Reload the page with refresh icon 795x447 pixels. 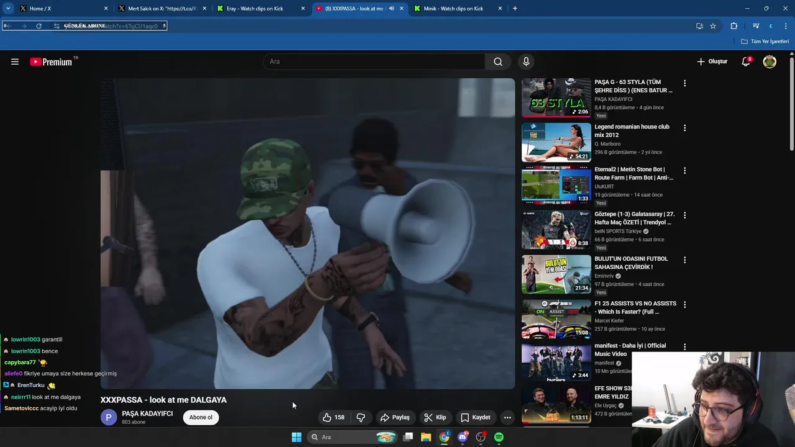39,26
